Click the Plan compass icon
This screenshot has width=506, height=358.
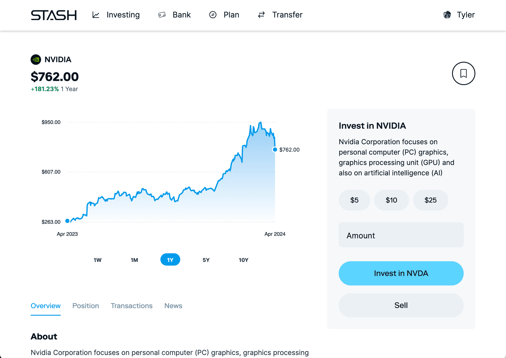click(x=213, y=15)
